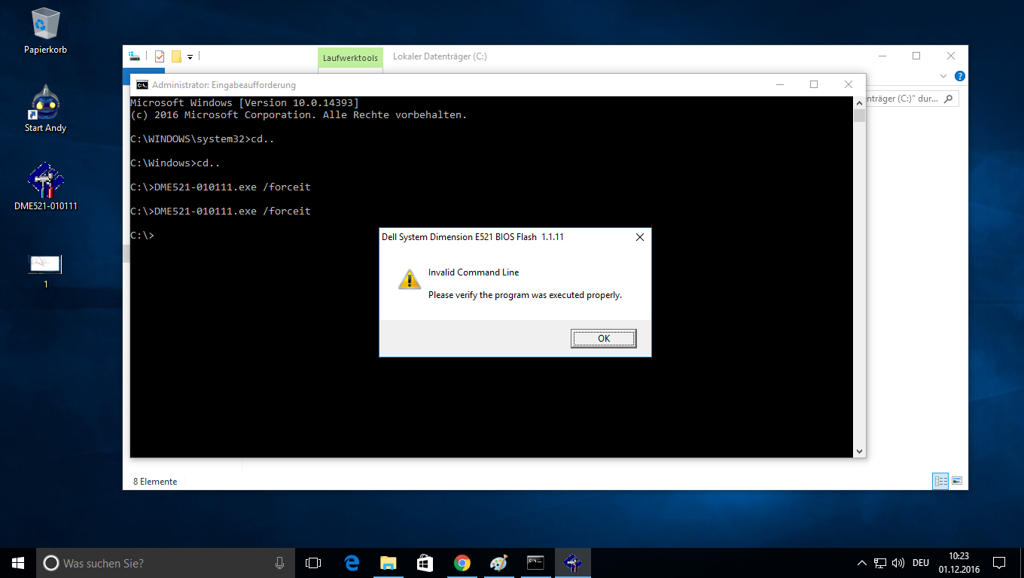
Task: Open the Papierkorb desktop icon
Action: tap(45, 31)
